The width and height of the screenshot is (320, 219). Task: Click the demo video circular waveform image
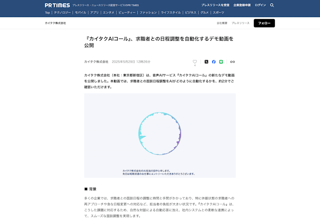click(160, 133)
